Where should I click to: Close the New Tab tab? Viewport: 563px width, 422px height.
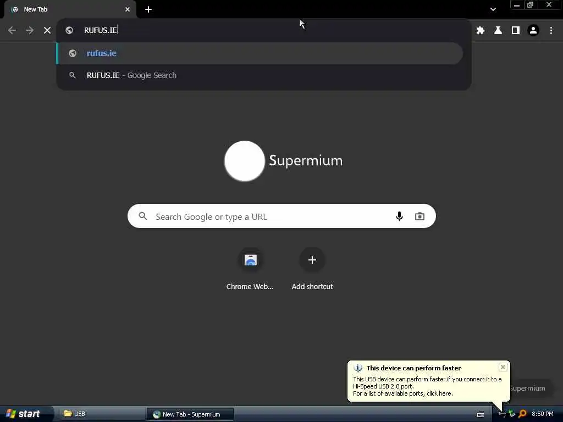click(x=128, y=10)
